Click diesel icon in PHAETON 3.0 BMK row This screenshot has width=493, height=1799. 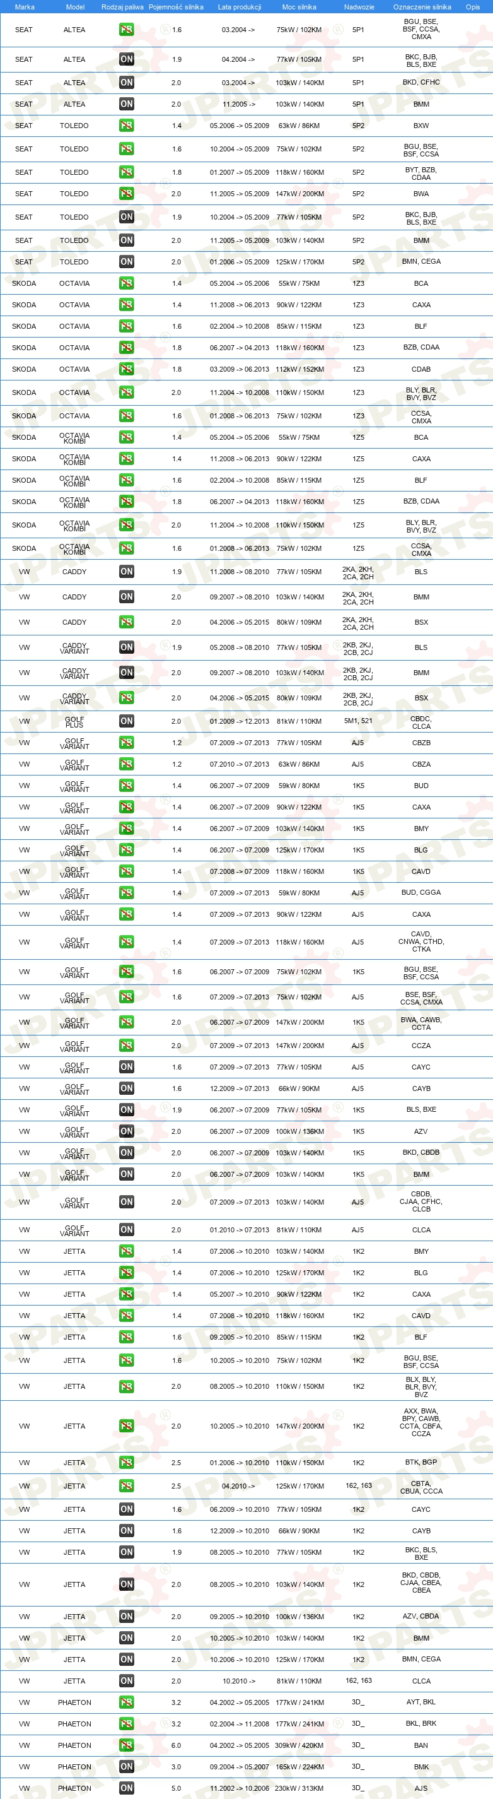[126, 1767]
